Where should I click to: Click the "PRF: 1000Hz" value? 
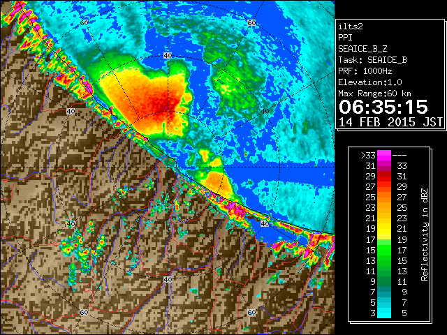tap(365, 71)
